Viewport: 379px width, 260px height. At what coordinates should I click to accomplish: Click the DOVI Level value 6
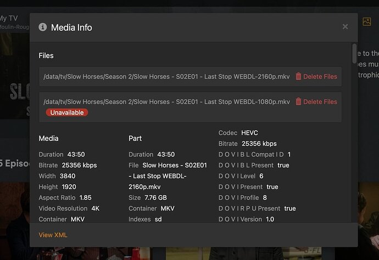click(261, 176)
